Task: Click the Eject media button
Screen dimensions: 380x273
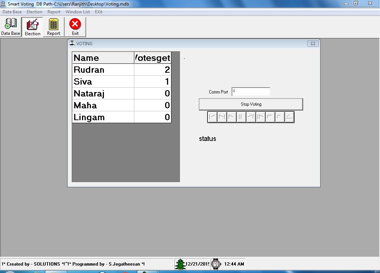Action: [289, 117]
